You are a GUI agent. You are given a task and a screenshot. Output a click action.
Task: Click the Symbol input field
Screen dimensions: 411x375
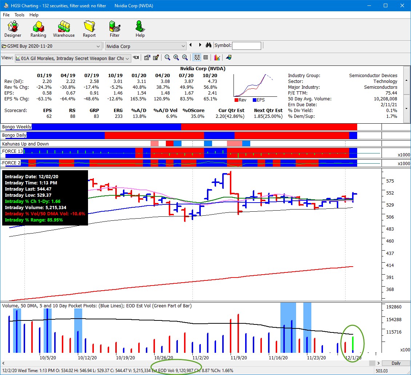coord(246,45)
